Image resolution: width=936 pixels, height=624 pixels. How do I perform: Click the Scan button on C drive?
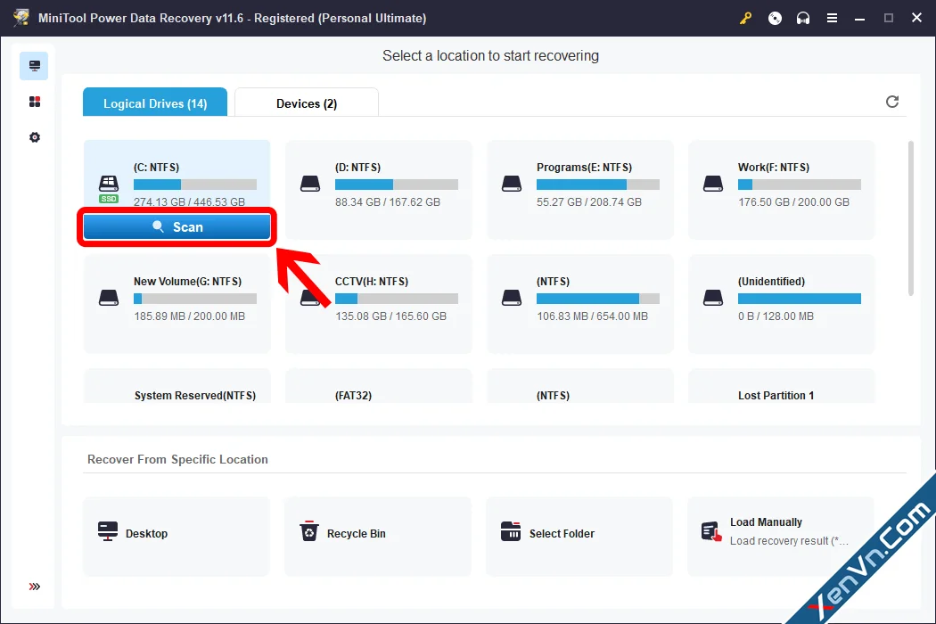(177, 227)
